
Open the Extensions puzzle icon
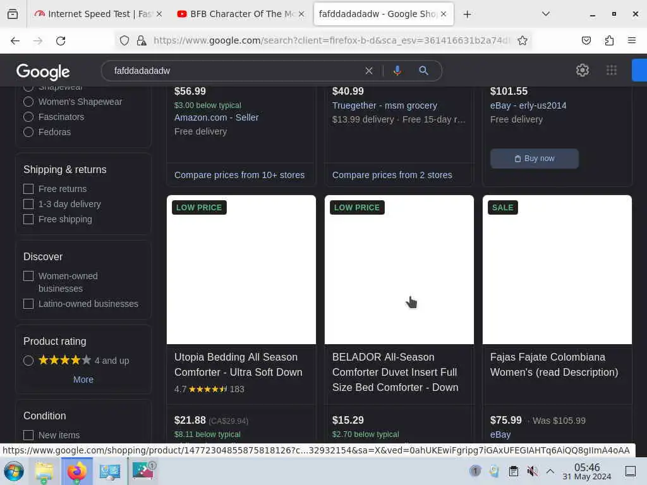click(609, 40)
